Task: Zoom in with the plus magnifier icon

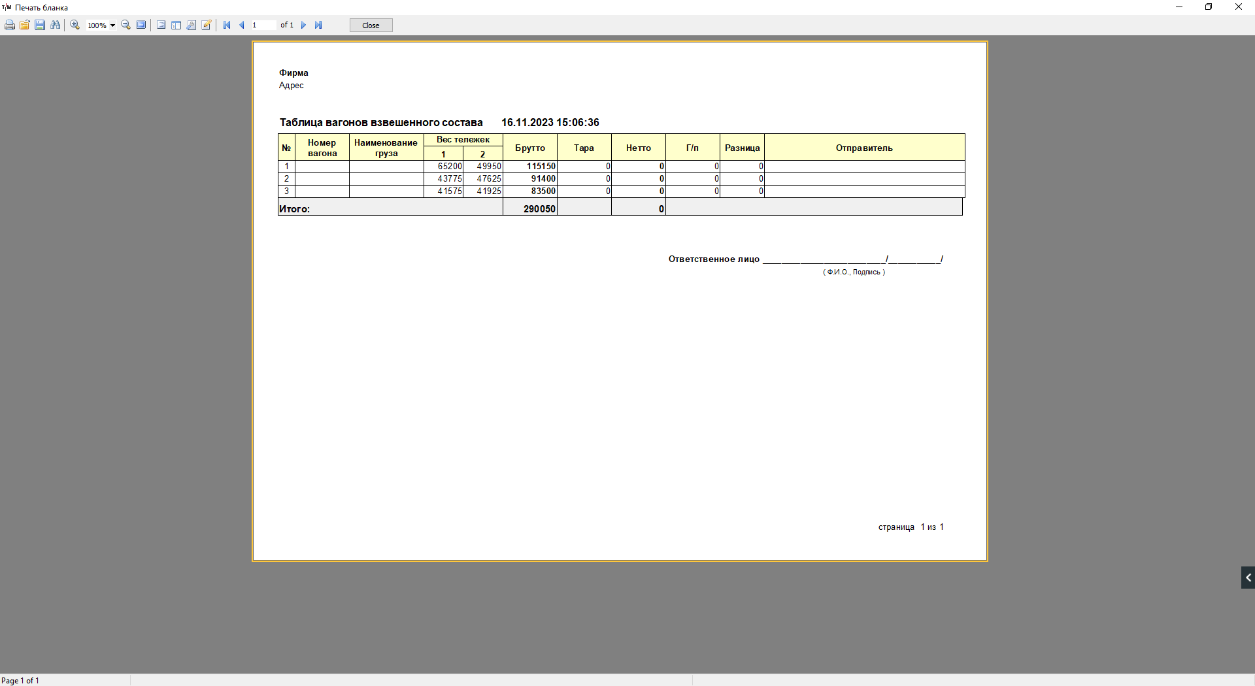Action: 75,25
